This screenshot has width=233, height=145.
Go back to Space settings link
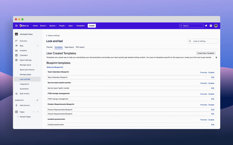54,35
